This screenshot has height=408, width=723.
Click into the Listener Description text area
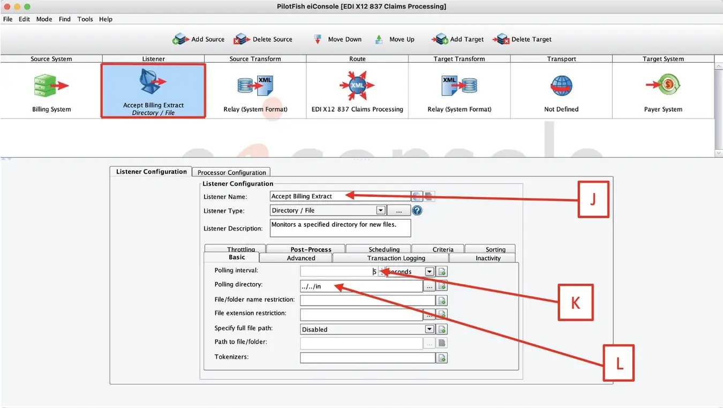pyautogui.click(x=340, y=228)
